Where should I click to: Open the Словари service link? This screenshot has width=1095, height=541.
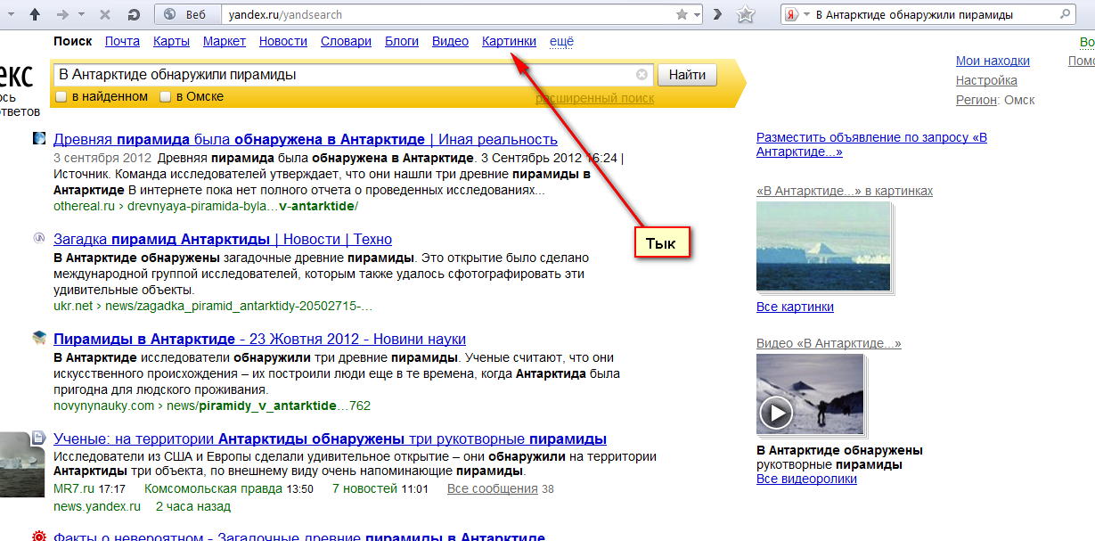(347, 41)
